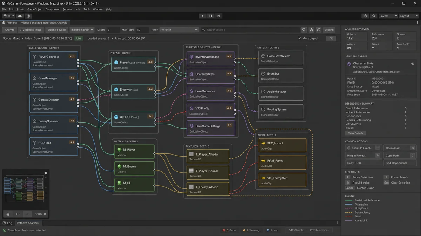The width and height of the screenshot is (421, 236).
Task: Click the GameSaveSystem node icon
Action: click(x=263, y=56)
